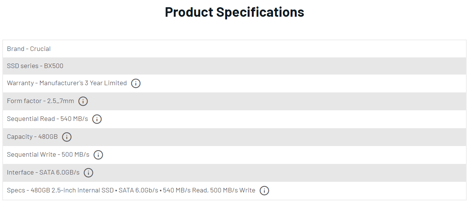Viewport: 469px width, 205px height.
Task: Click SATA 6.0Gb/s in the Specs row
Action: click(x=138, y=190)
